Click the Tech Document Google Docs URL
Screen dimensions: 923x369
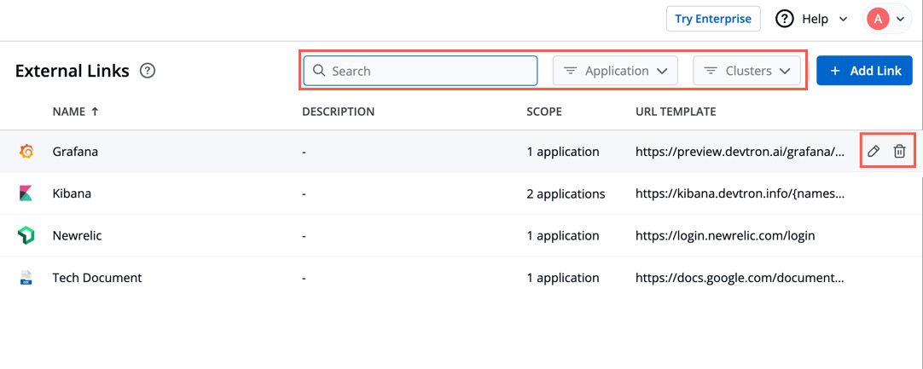[x=740, y=278]
